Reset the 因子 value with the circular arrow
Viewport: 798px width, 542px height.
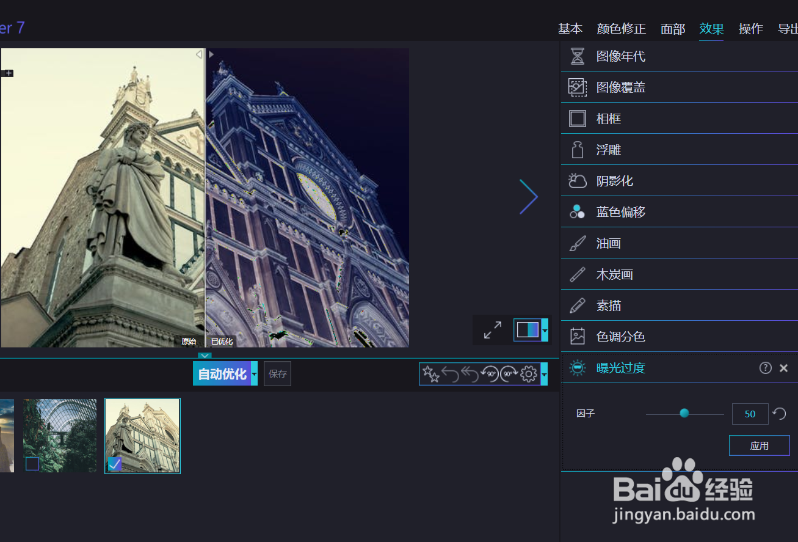(x=779, y=414)
